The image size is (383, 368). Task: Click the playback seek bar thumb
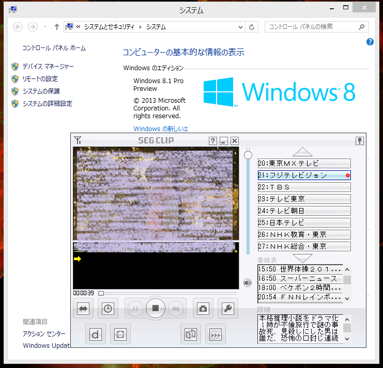click(x=101, y=293)
